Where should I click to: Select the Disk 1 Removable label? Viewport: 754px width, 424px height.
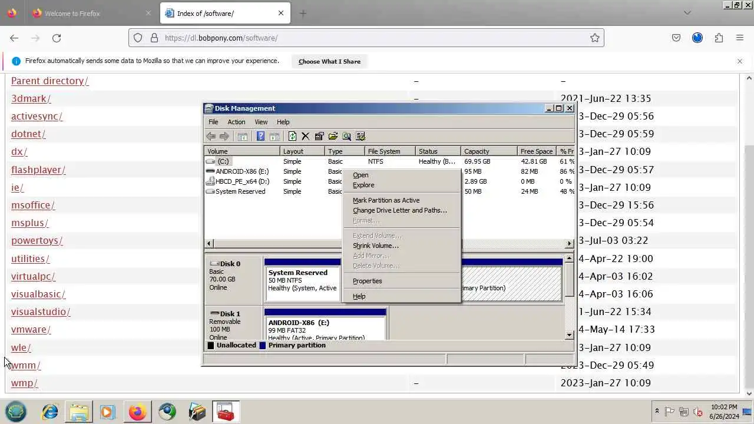tap(233, 323)
